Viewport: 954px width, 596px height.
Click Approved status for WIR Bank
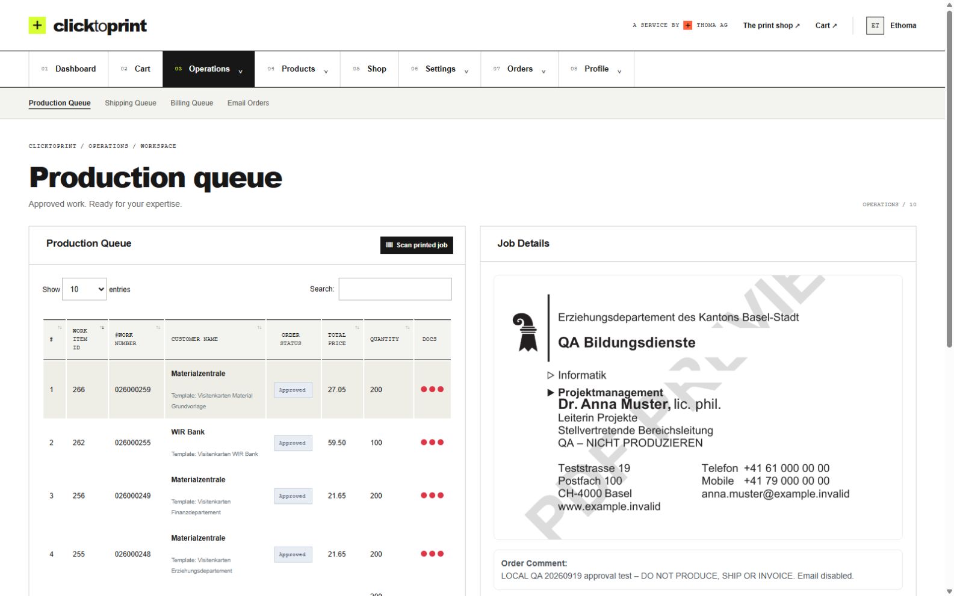click(293, 443)
